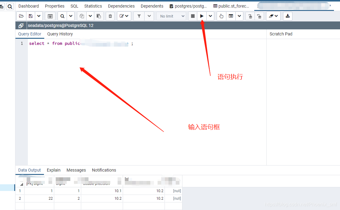This screenshot has width=340, height=210.
Task: Open the No limit rows selector
Action: (x=171, y=16)
